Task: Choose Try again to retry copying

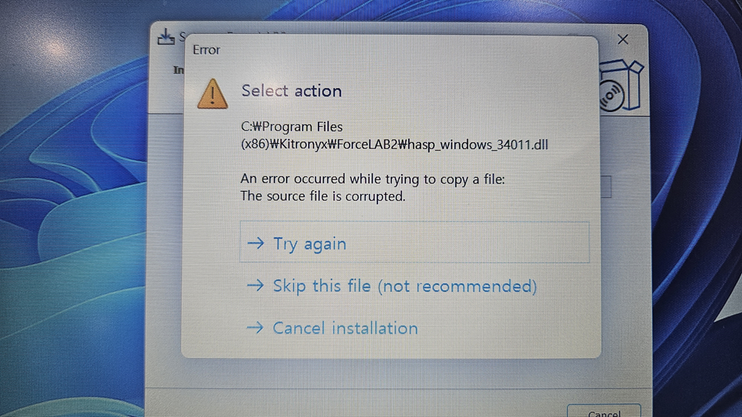Action: (x=415, y=242)
